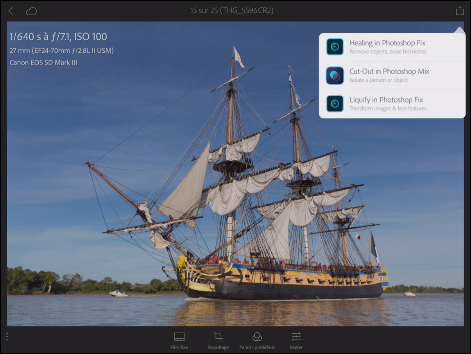Open the cloud sync status icon
This screenshot has height=354, width=471.
(31, 11)
